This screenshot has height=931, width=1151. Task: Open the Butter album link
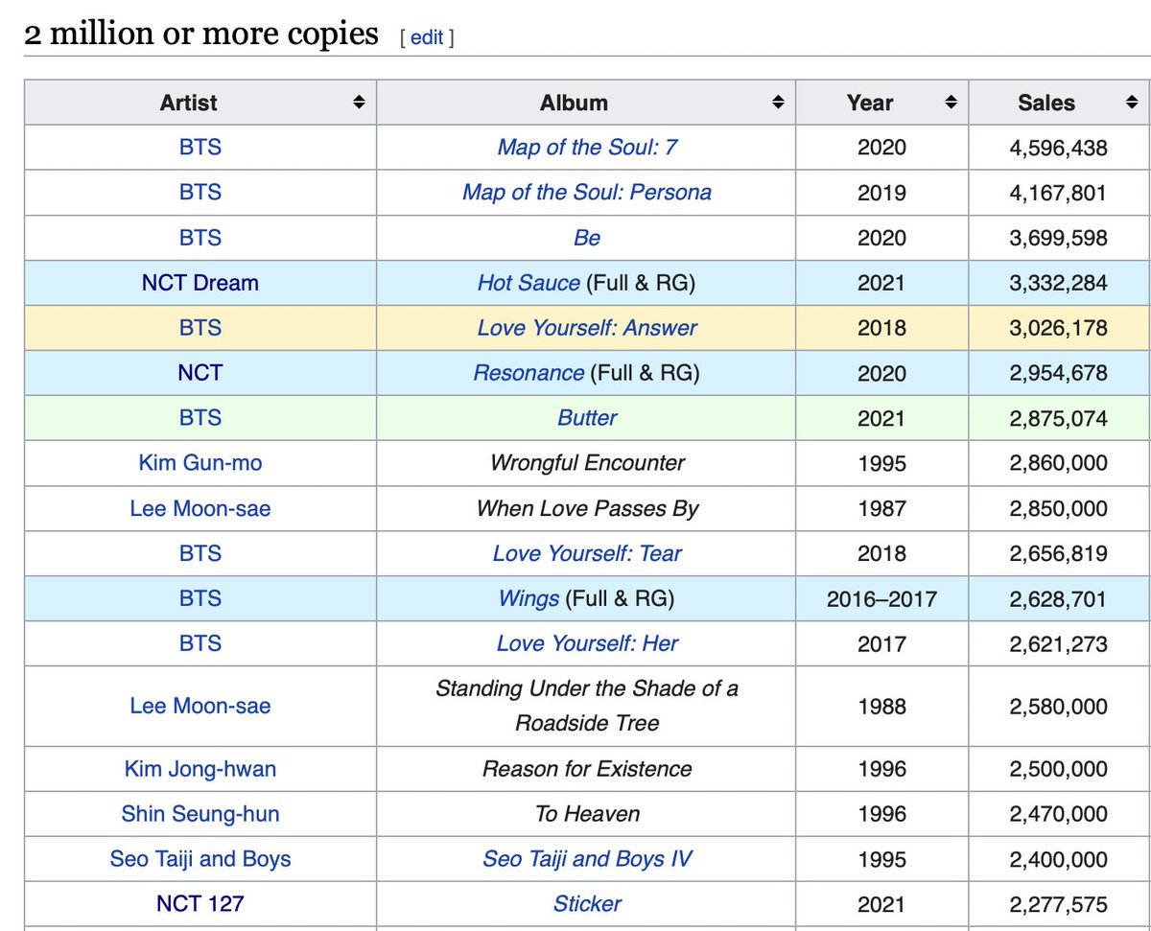point(587,418)
